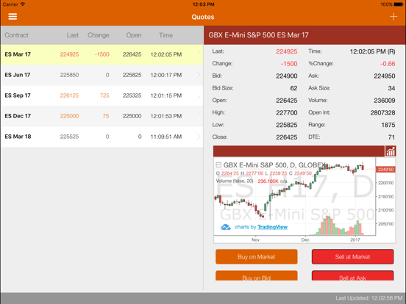The image size is (406, 304).
Task: Click Open Int value 2807328
Action: coord(382,112)
